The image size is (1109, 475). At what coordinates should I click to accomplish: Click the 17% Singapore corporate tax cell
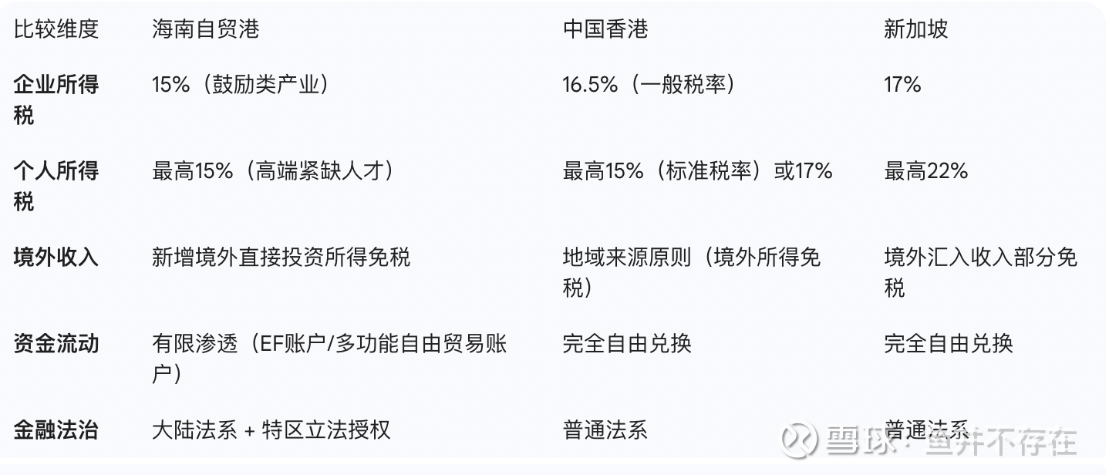pos(902,84)
